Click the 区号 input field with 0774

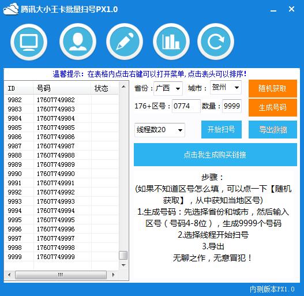point(186,106)
